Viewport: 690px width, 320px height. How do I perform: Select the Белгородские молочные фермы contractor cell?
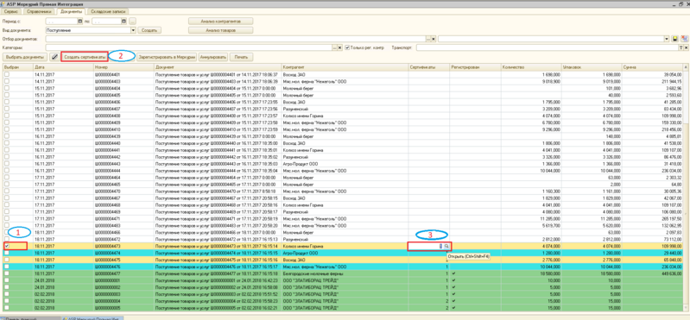(x=345, y=273)
